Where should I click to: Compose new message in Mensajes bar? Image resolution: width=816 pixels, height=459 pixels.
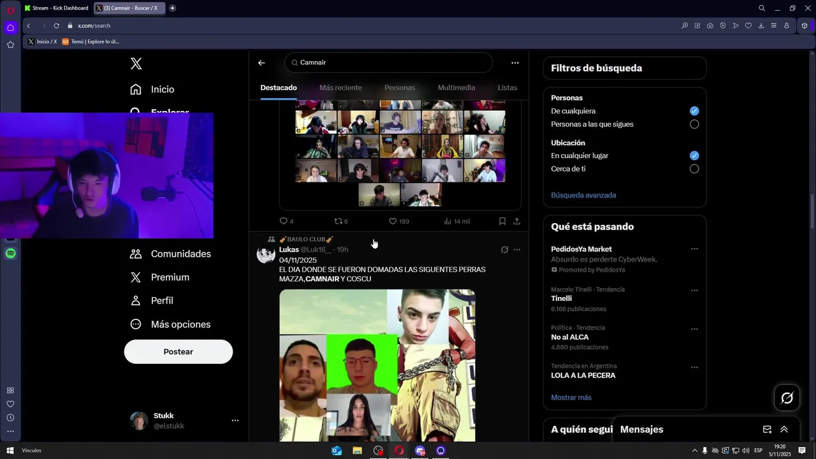click(x=768, y=430)
